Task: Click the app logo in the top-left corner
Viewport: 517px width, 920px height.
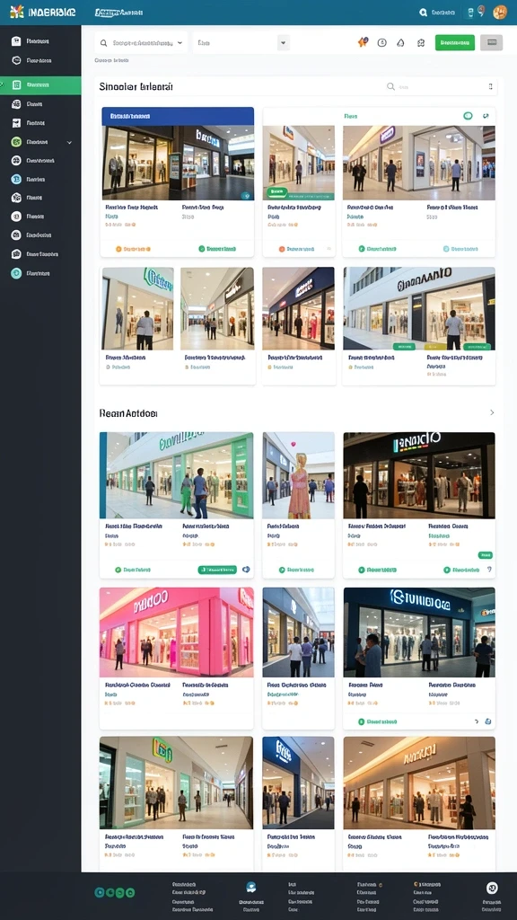Action: [17, 12]
